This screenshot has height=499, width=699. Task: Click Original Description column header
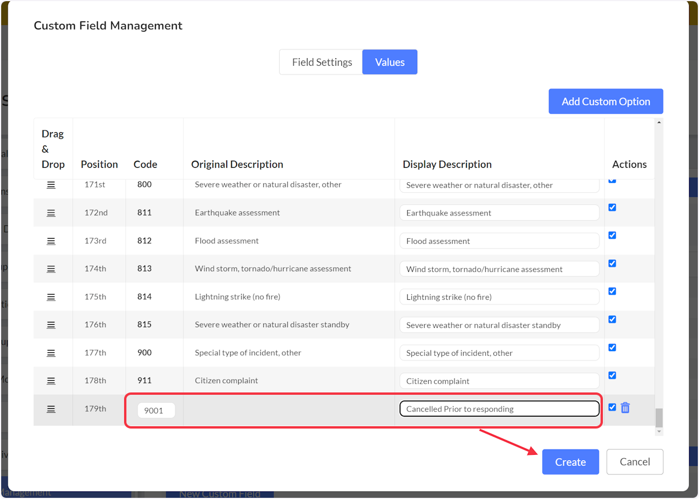click(237, 164)
